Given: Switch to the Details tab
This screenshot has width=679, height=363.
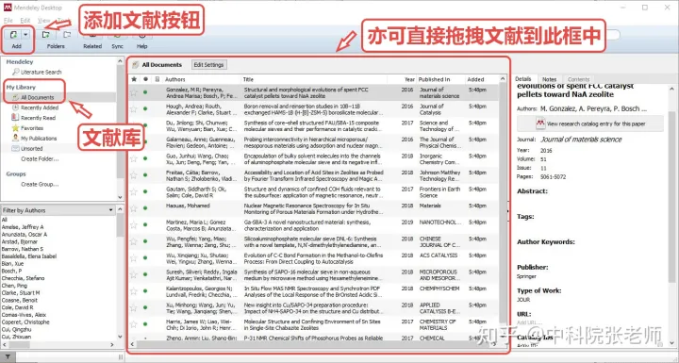Looking at the screenshot, I should (x=523, y=79).
